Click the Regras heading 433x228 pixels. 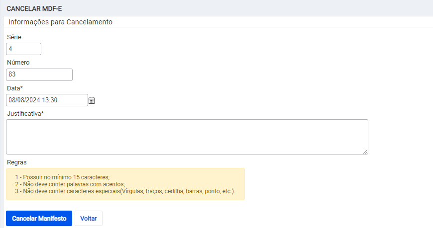click(x=17, y=162)
